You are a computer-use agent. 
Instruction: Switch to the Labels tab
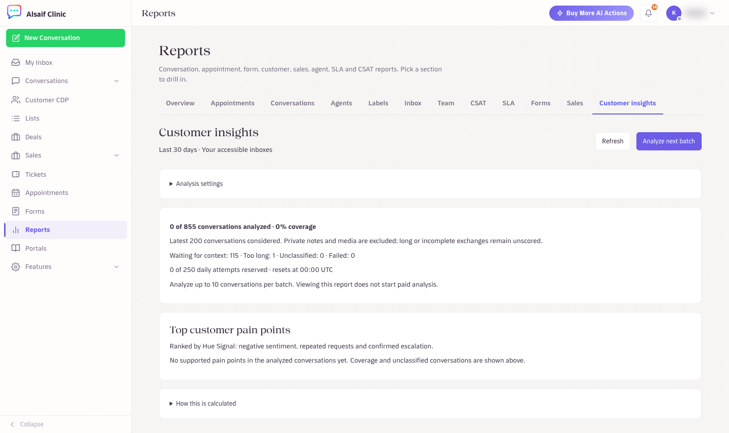coord(378,103)
